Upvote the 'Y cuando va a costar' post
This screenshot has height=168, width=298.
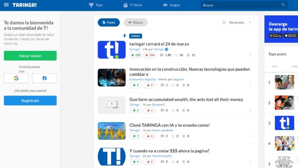(136, 162)
